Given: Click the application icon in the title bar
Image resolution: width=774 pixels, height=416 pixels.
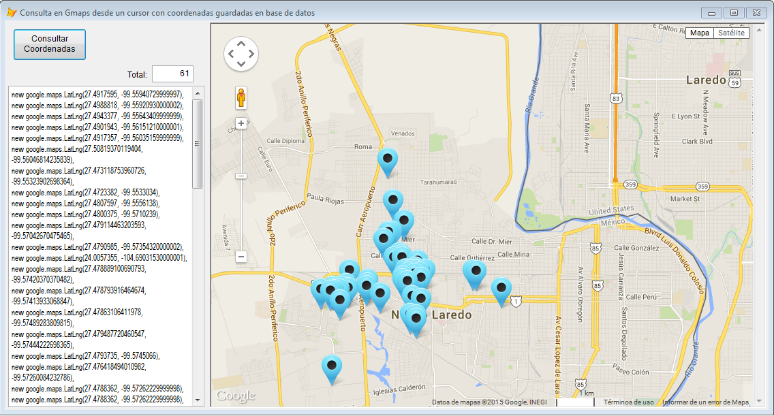Looking at the screenshot, I should 12,13.
